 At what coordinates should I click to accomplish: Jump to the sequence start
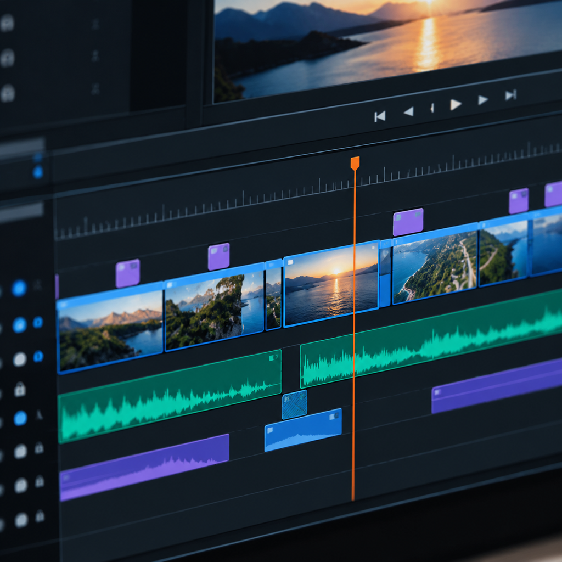(x=380, y=116)
